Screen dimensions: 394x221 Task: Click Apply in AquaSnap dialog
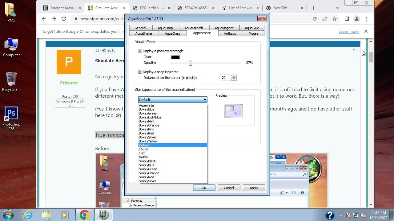click(x=254, y=188)
